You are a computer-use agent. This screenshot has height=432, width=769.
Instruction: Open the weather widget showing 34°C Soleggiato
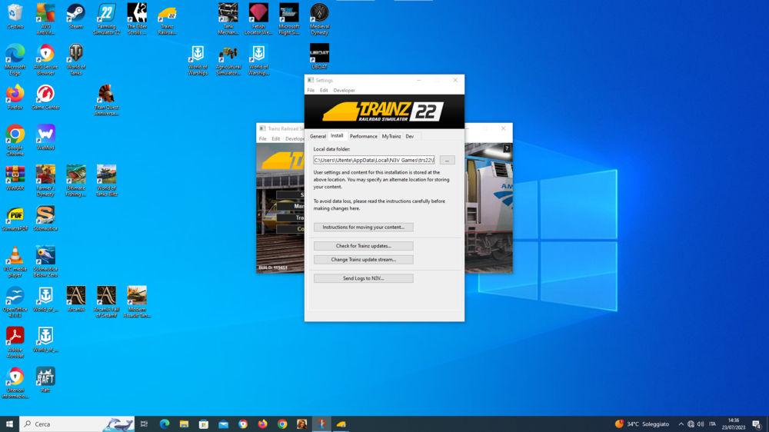coord(642,424)
